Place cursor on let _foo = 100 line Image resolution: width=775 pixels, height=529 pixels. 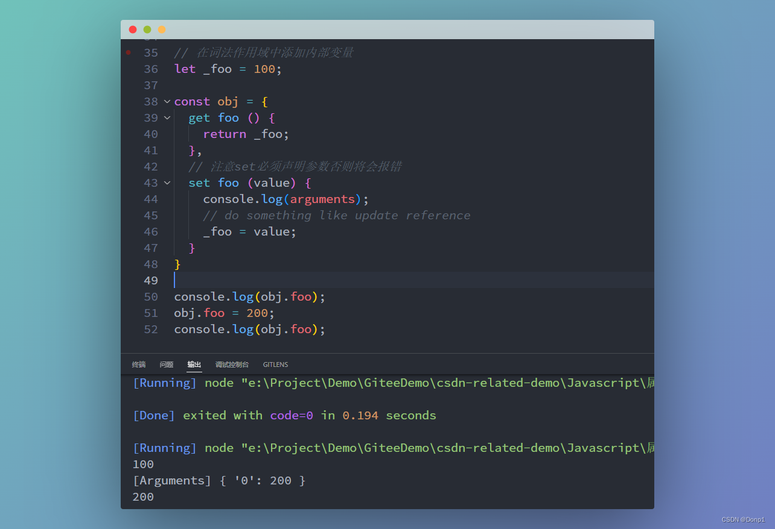228,69
